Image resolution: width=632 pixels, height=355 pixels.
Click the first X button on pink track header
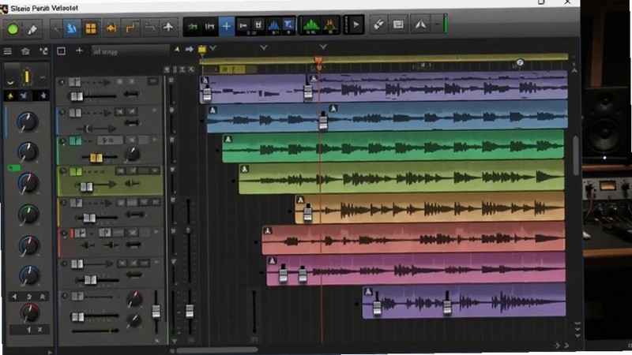(122, 263)
